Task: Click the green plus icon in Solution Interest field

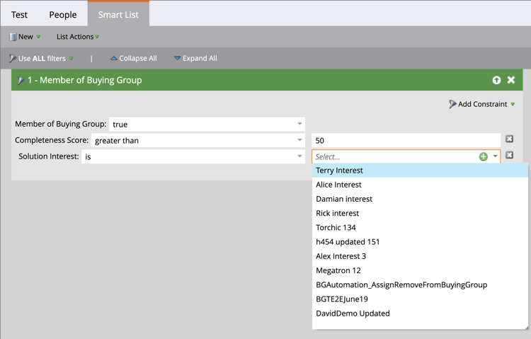Action: click(484, 156)
